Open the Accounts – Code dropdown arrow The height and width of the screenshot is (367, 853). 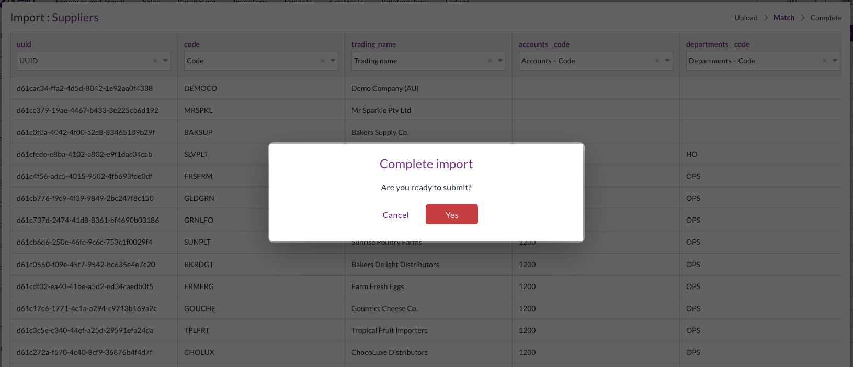click(668, 61)
